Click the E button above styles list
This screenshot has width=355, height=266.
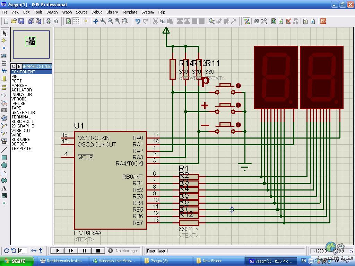[19, 66]
